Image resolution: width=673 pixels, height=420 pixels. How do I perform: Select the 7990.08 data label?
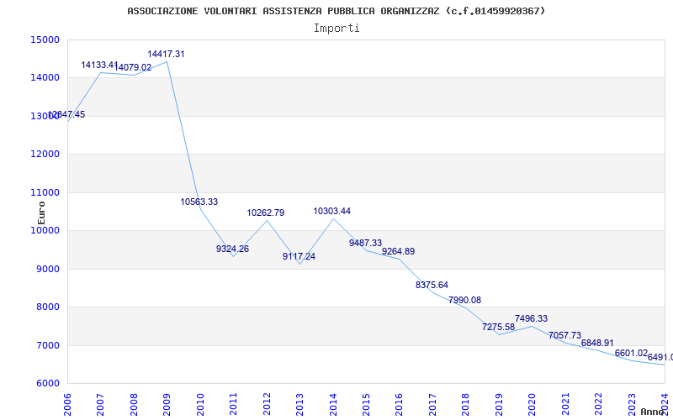pyautogui.click(x=465, y=301)
